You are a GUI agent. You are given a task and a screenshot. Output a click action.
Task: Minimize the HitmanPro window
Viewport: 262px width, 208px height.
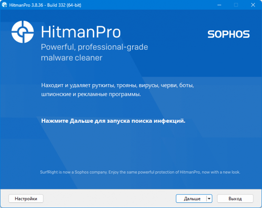click(x=219, y=5)
